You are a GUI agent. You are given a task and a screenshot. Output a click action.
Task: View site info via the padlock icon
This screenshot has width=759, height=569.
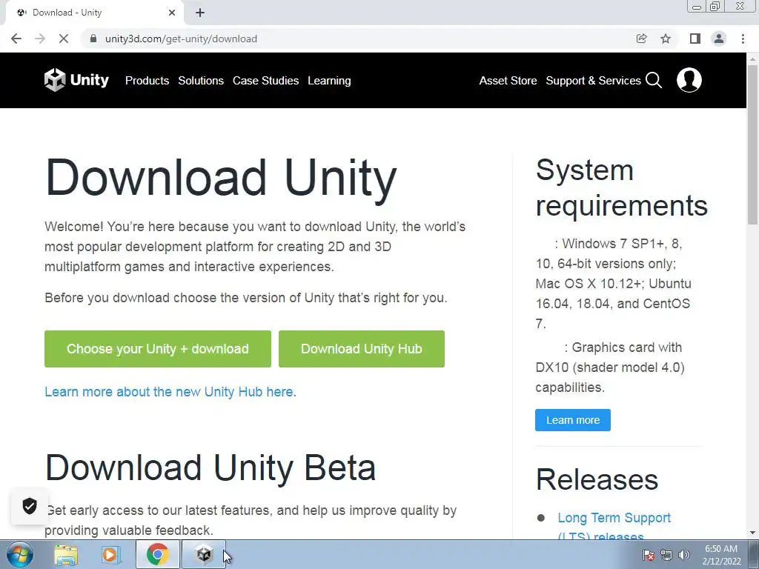[x=93, y=39]
